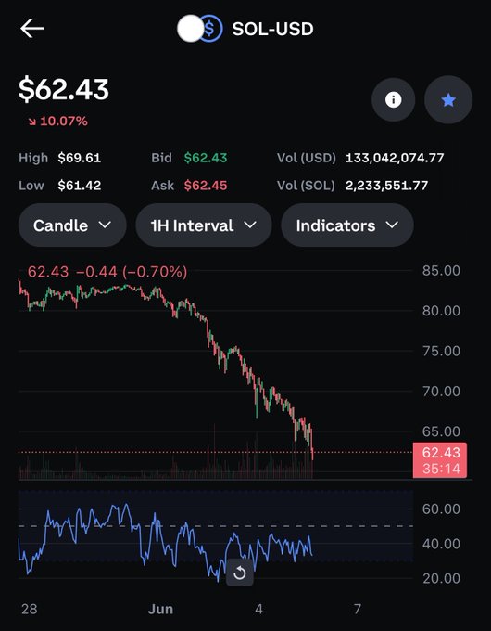Tap the Vol (USD) value 133,042,074.77
The image size is (491, 631).
395,158
